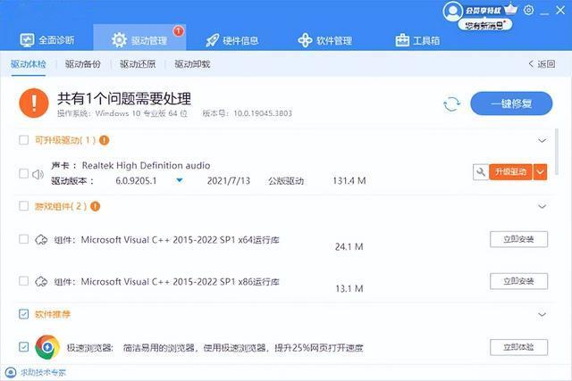Viewport: 572px width, 381px height.
Task: Switch to the 工具箱 tab
Action: (x=417, y=40)
